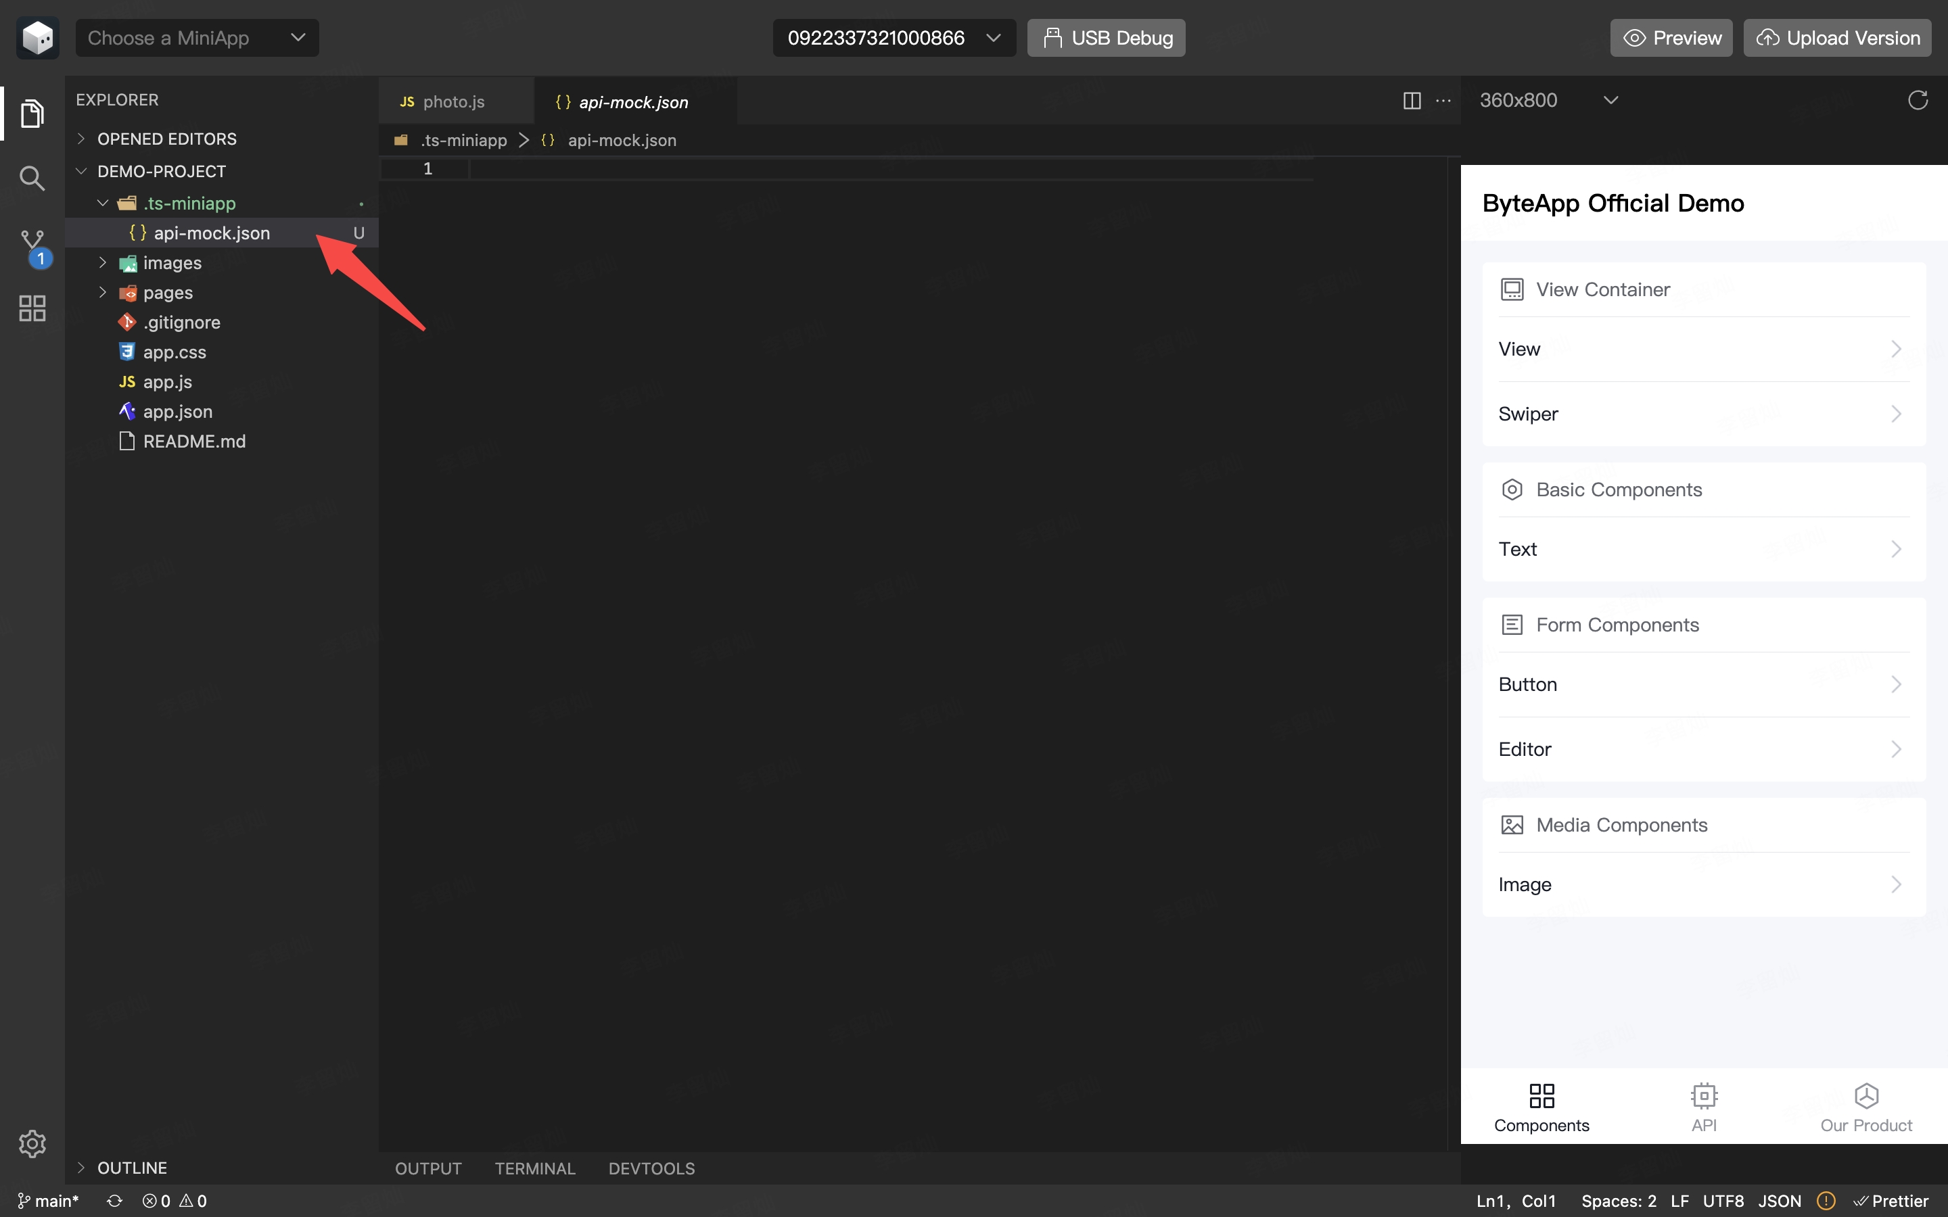Click into editor line 1
Viewport: 1948px width, 1217px height.
point(890,169)
